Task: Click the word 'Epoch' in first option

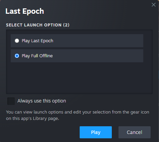Action: tap(47, 41)
